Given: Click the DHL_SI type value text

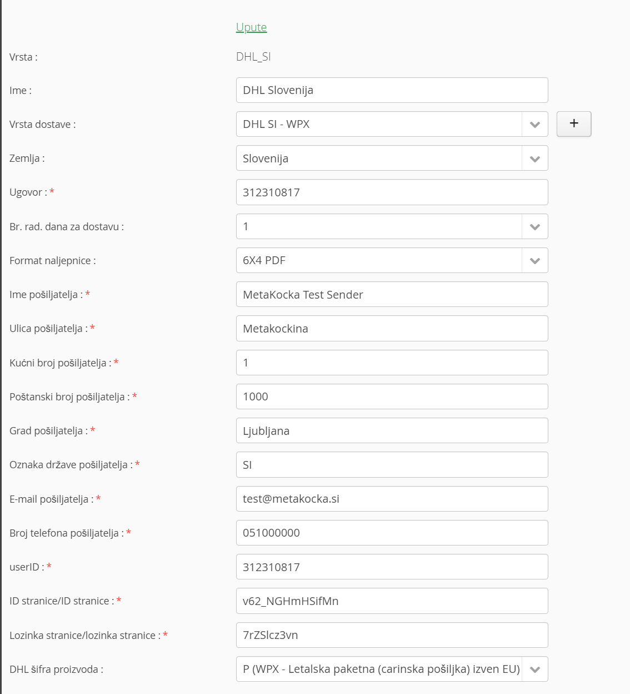Looking at the screenshot, I should pyautogui.click(x=253, y=57).
